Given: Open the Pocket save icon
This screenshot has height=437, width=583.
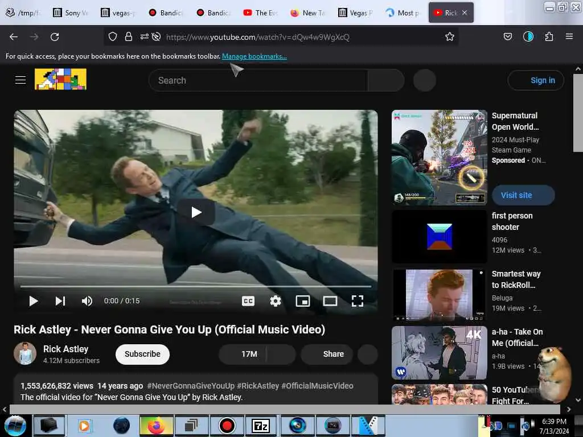Looking at the screenshot, I should point(507,36).
